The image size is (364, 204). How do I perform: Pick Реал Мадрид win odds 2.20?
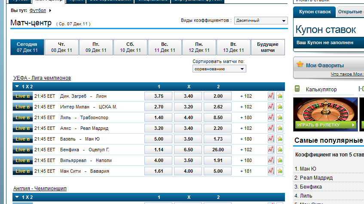(x=218, y=128)
